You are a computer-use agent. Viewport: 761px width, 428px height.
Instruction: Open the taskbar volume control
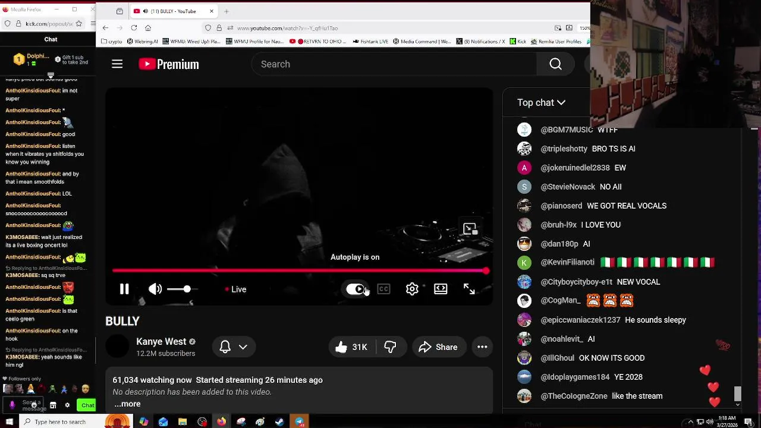coord(710,422)
